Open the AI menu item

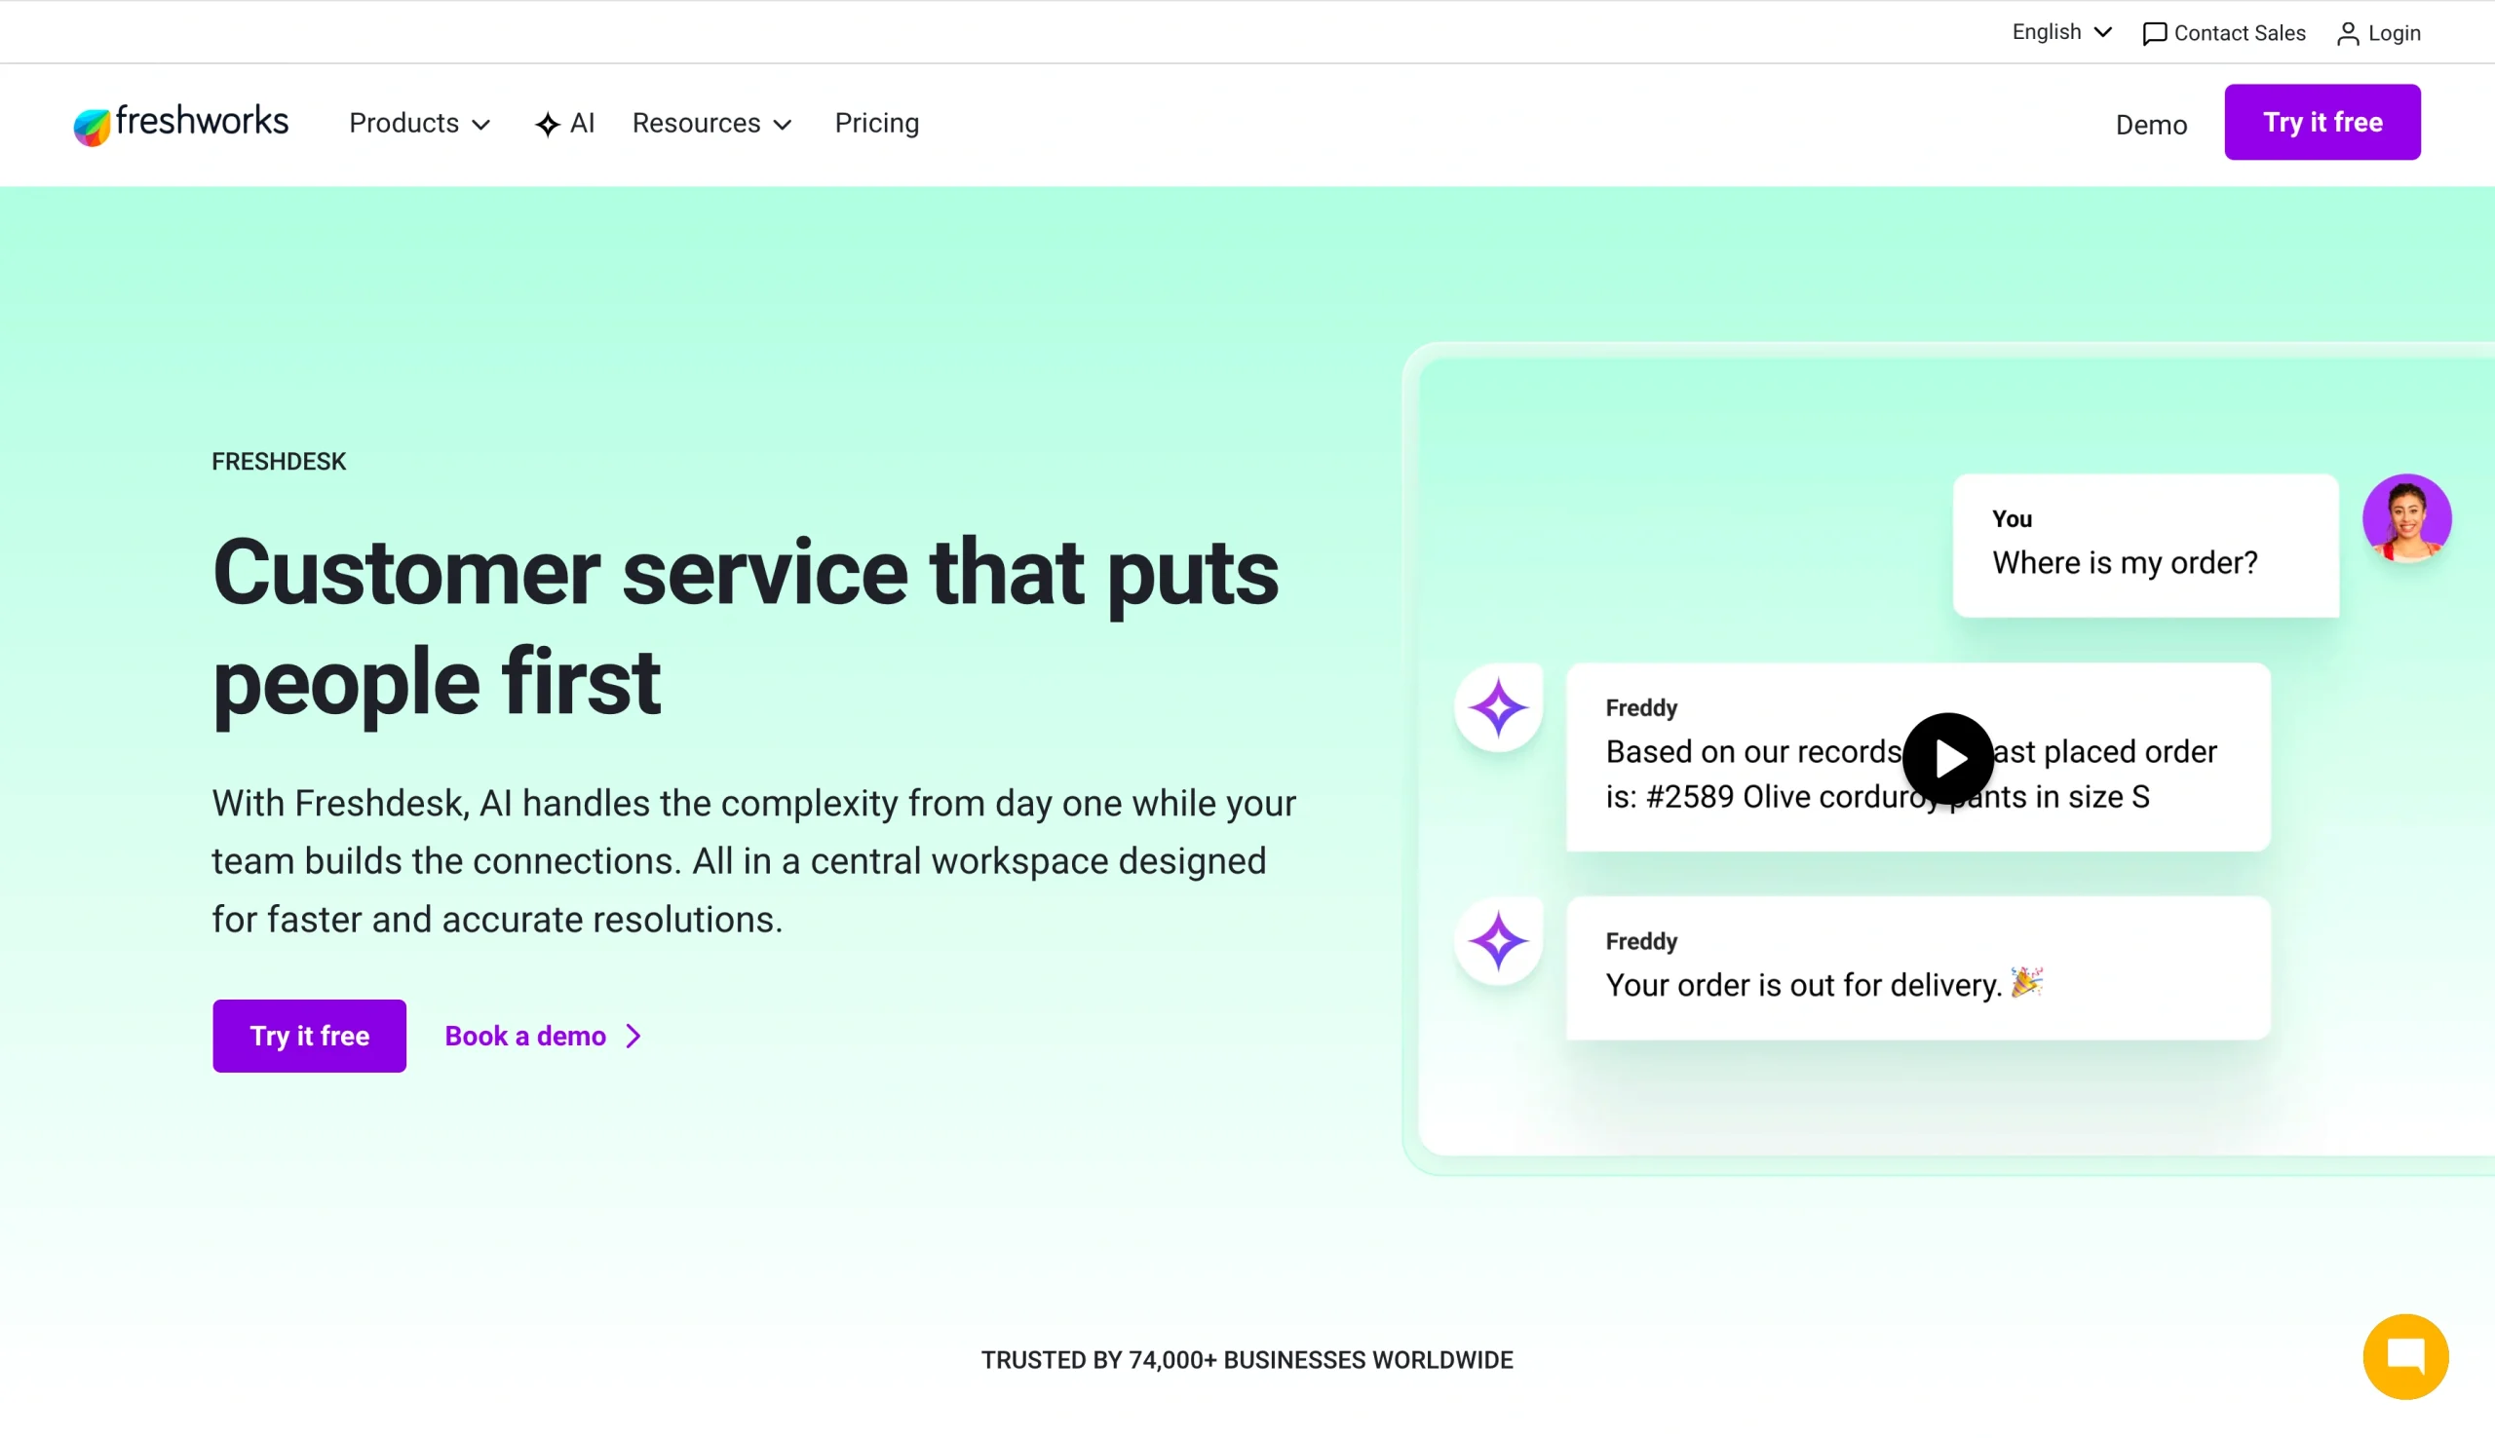tap(565, 124)
